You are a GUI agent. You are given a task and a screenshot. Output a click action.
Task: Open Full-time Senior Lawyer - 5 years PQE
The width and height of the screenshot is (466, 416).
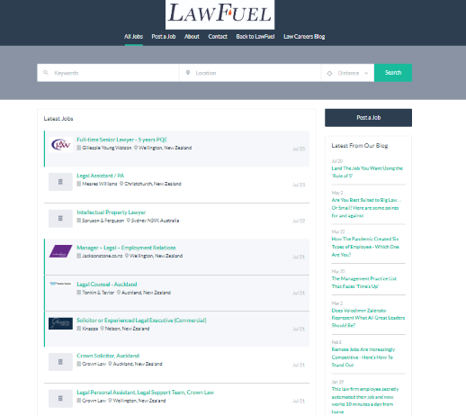click(x=121, y=140)
